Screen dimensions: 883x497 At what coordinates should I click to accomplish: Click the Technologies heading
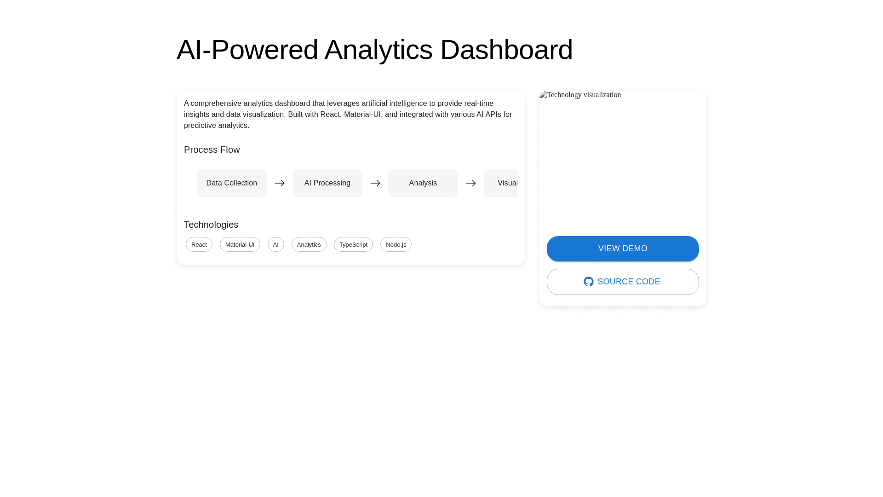(x=211, y=225)
